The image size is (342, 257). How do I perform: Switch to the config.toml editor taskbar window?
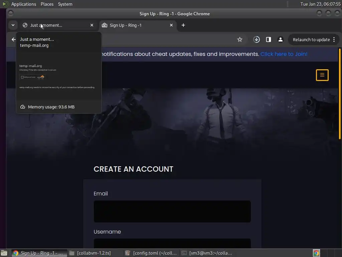click(151, 253)
